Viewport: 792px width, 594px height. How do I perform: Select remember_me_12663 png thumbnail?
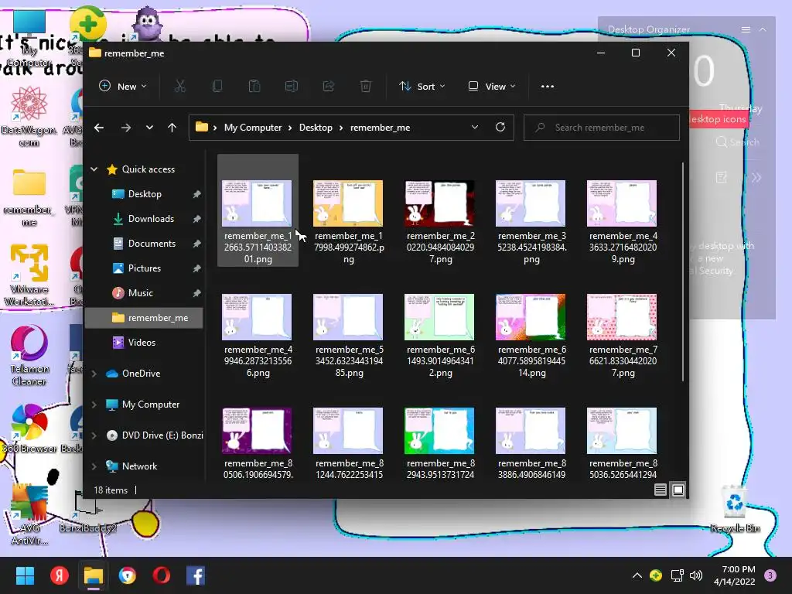[x=258, y=210]
